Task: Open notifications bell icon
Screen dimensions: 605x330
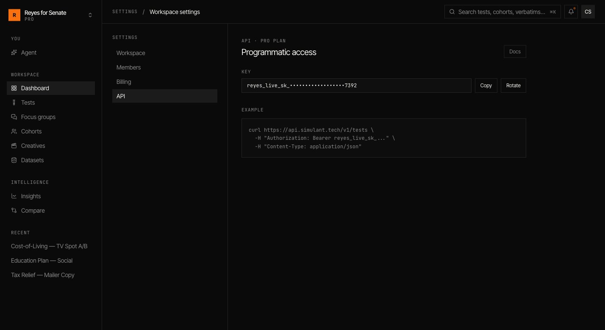Action: 571,12
